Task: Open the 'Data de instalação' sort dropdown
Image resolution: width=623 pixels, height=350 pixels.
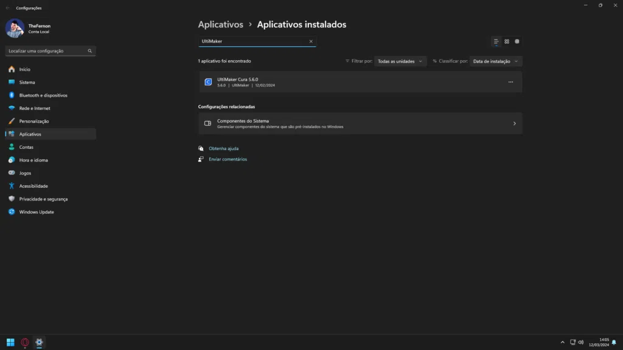Action: (496, 61)
